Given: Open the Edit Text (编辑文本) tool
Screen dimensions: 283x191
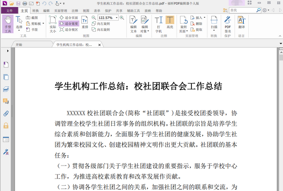Looking at the screenshot, I should (133, 24).
